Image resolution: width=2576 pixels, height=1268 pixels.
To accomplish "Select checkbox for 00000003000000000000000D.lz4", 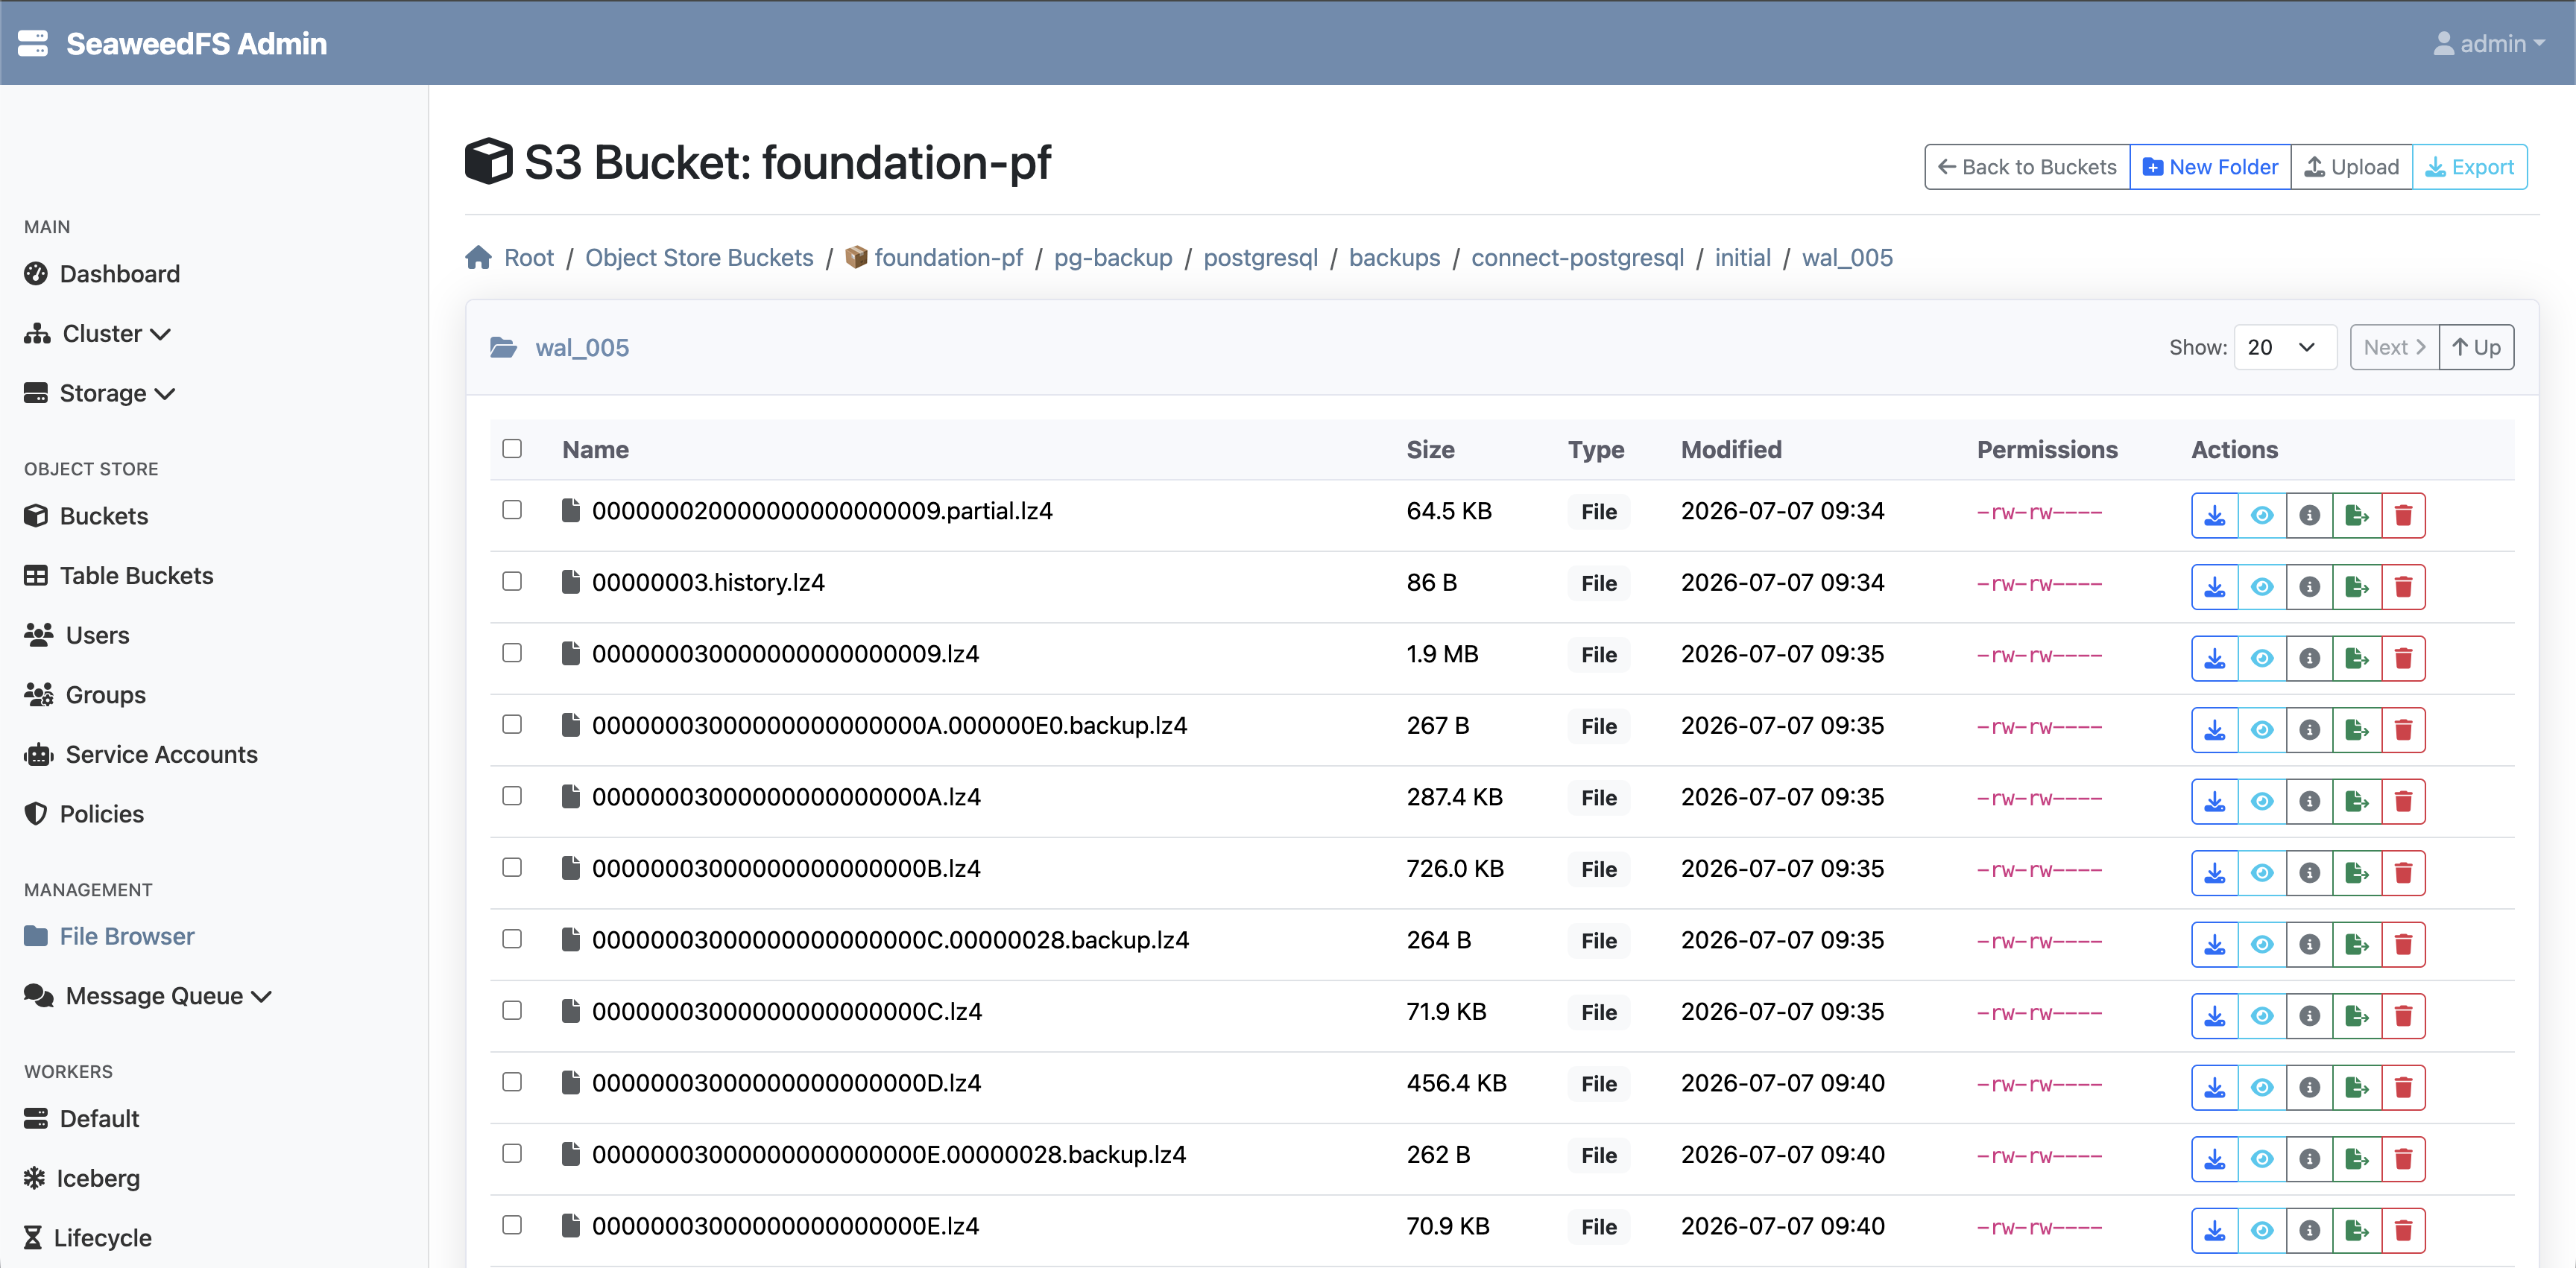I will tap(512, 1082).
